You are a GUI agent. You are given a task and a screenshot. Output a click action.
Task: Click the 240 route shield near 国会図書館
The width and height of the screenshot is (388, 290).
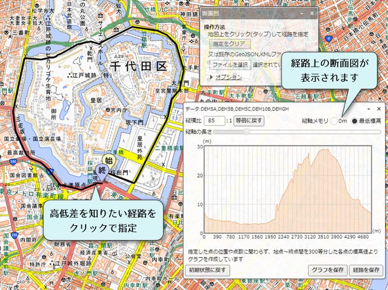click(13, 162)
